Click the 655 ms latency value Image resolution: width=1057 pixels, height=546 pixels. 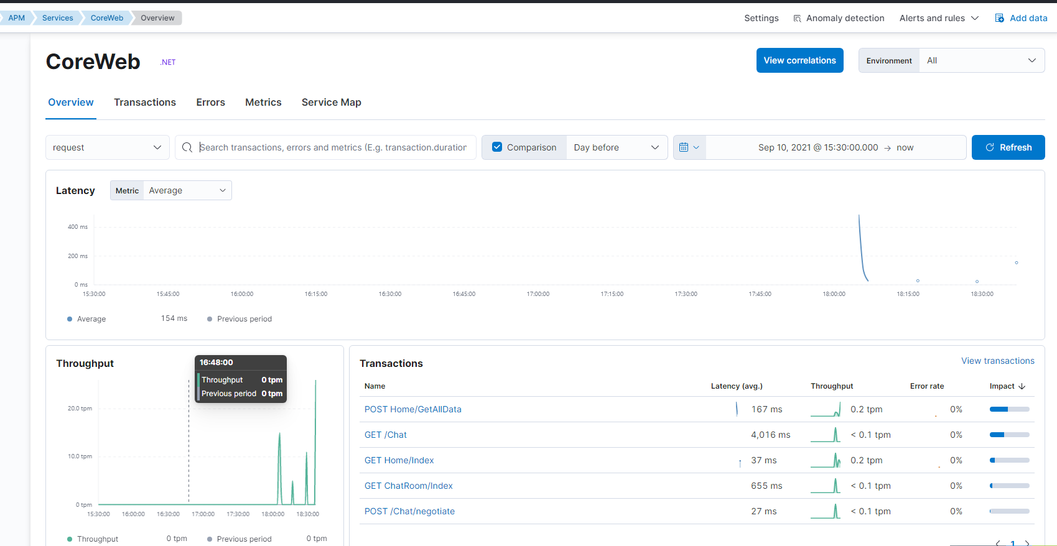click(x=767, y=486)
